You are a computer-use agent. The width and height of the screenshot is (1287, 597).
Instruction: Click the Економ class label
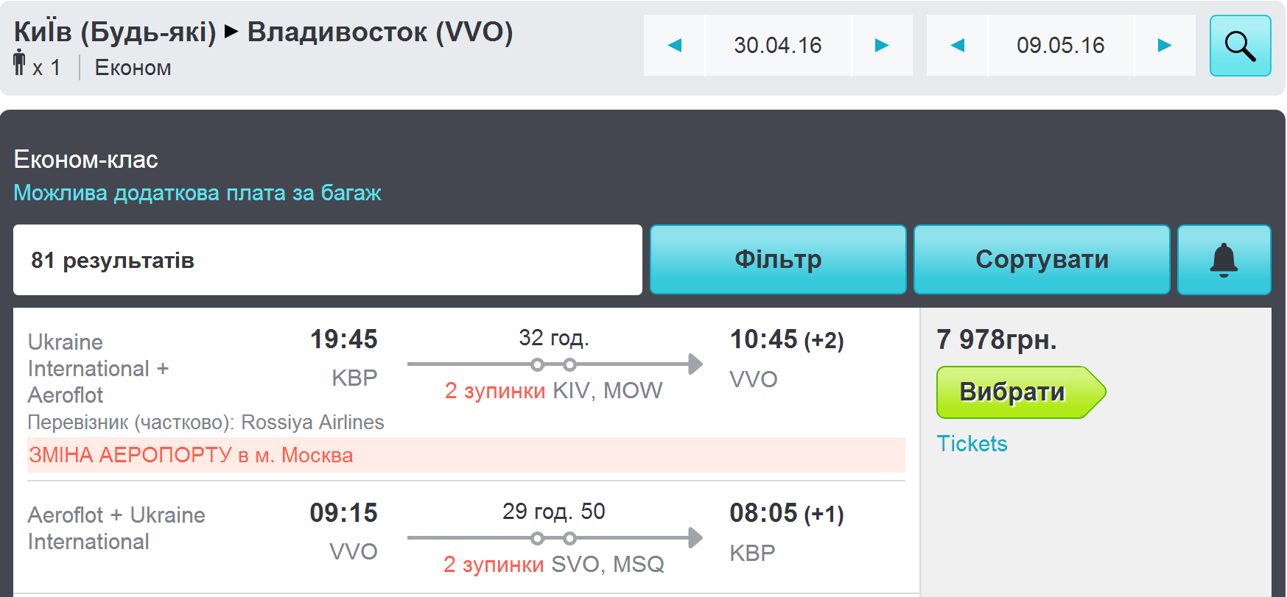[133, 68]
